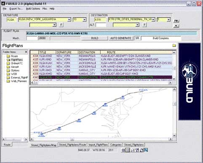Image resolution: width=203 pixels, height=163 pixels.
Task: Click the map zoom-in icon
Action: (123, 150)
